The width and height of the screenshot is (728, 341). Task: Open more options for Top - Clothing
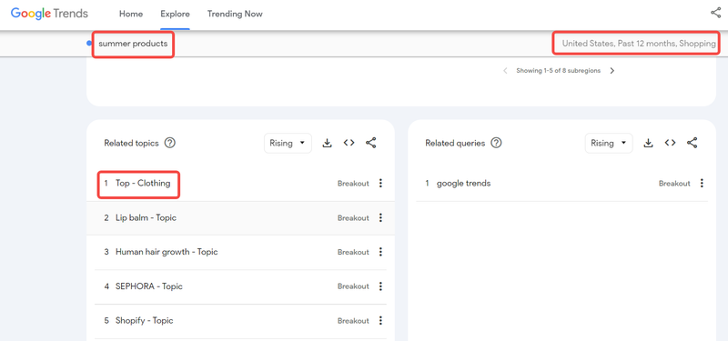[380, 184]
